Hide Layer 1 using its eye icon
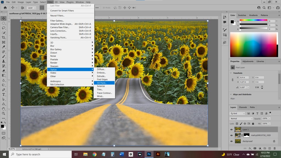 tap(231, 129)
